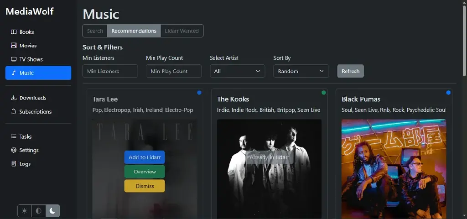
Task: Open the Lidarr Wanted tab
Action: (x=182, y=31)
